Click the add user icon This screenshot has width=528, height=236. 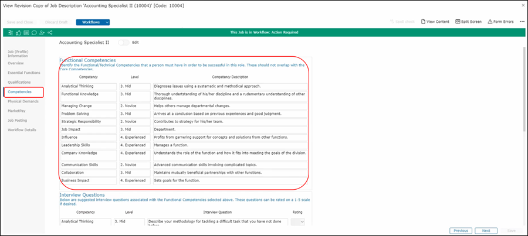coord(42,33)
